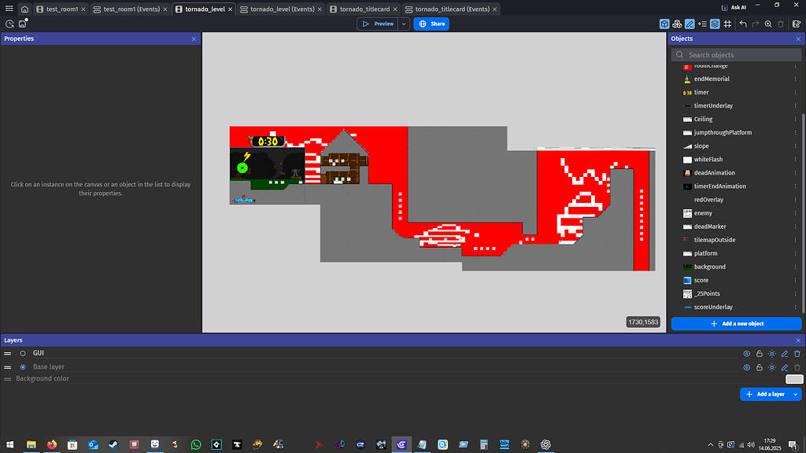Open the object groups editor icon

pyautogui.click(x=676, y=24)
